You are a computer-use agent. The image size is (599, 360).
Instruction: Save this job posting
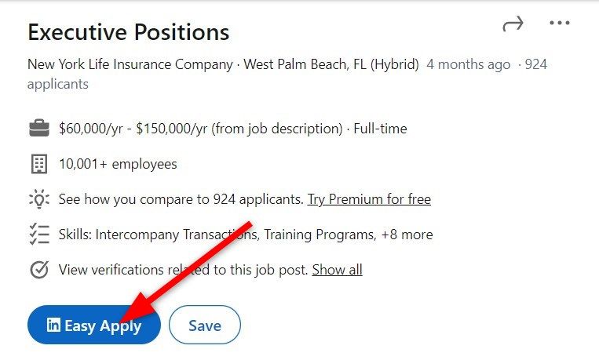coord(205,325)
